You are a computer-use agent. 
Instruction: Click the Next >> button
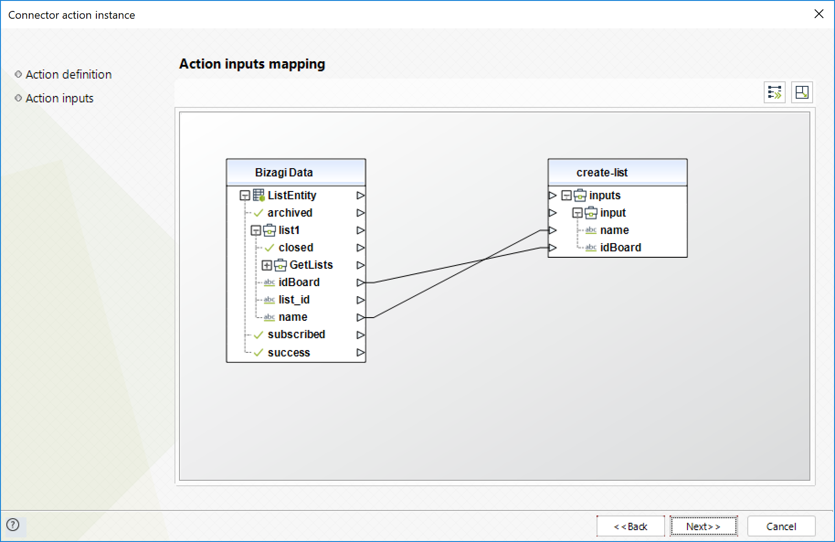[703, 526]
